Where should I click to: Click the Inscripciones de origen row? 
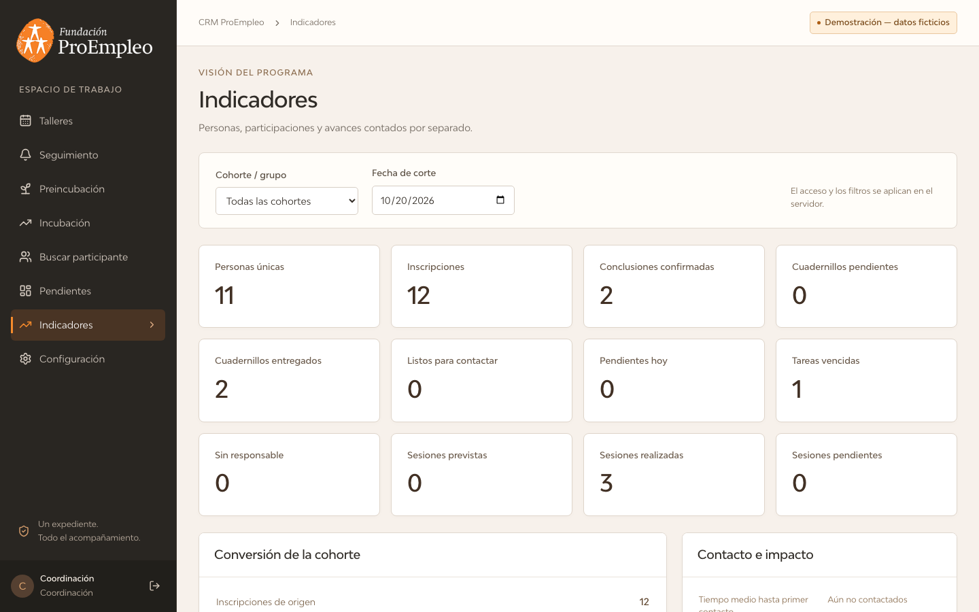tap(432, 602)
